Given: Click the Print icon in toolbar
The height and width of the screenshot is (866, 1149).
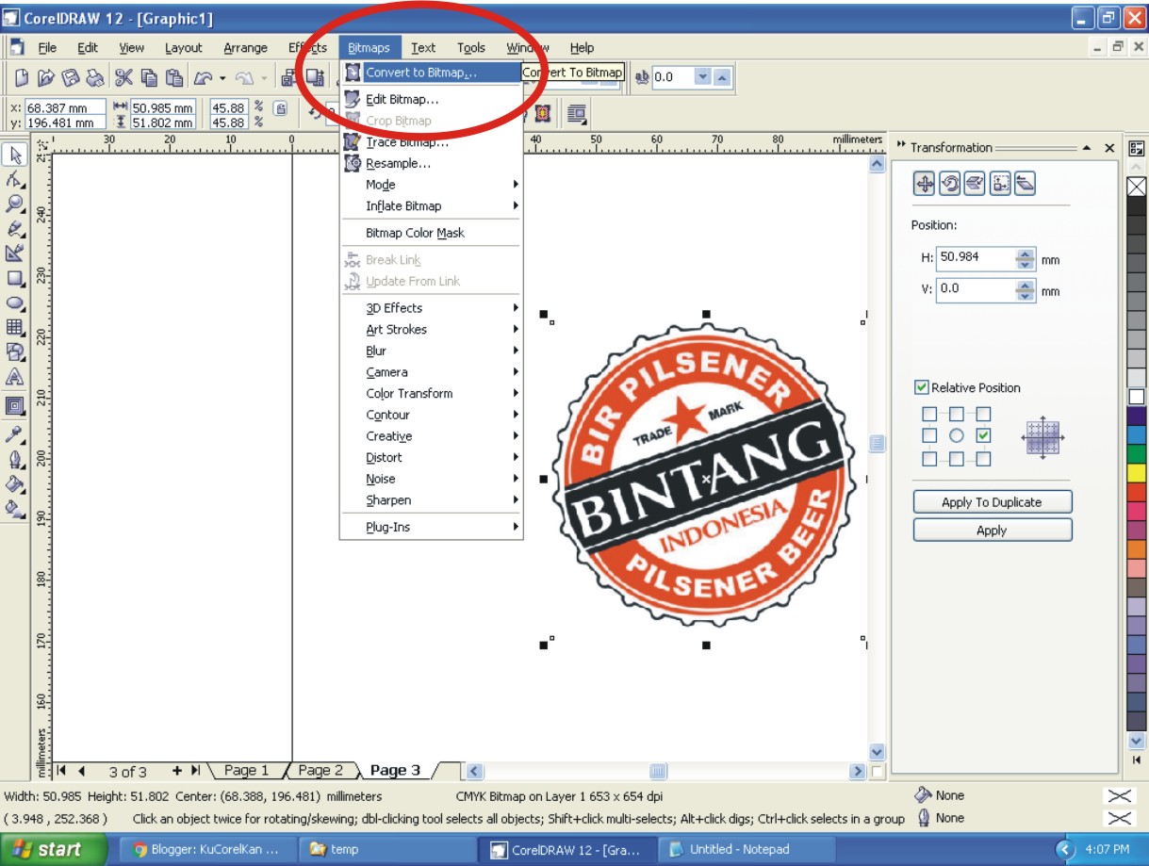Looking at the screenshot, I should pos(95,78).
